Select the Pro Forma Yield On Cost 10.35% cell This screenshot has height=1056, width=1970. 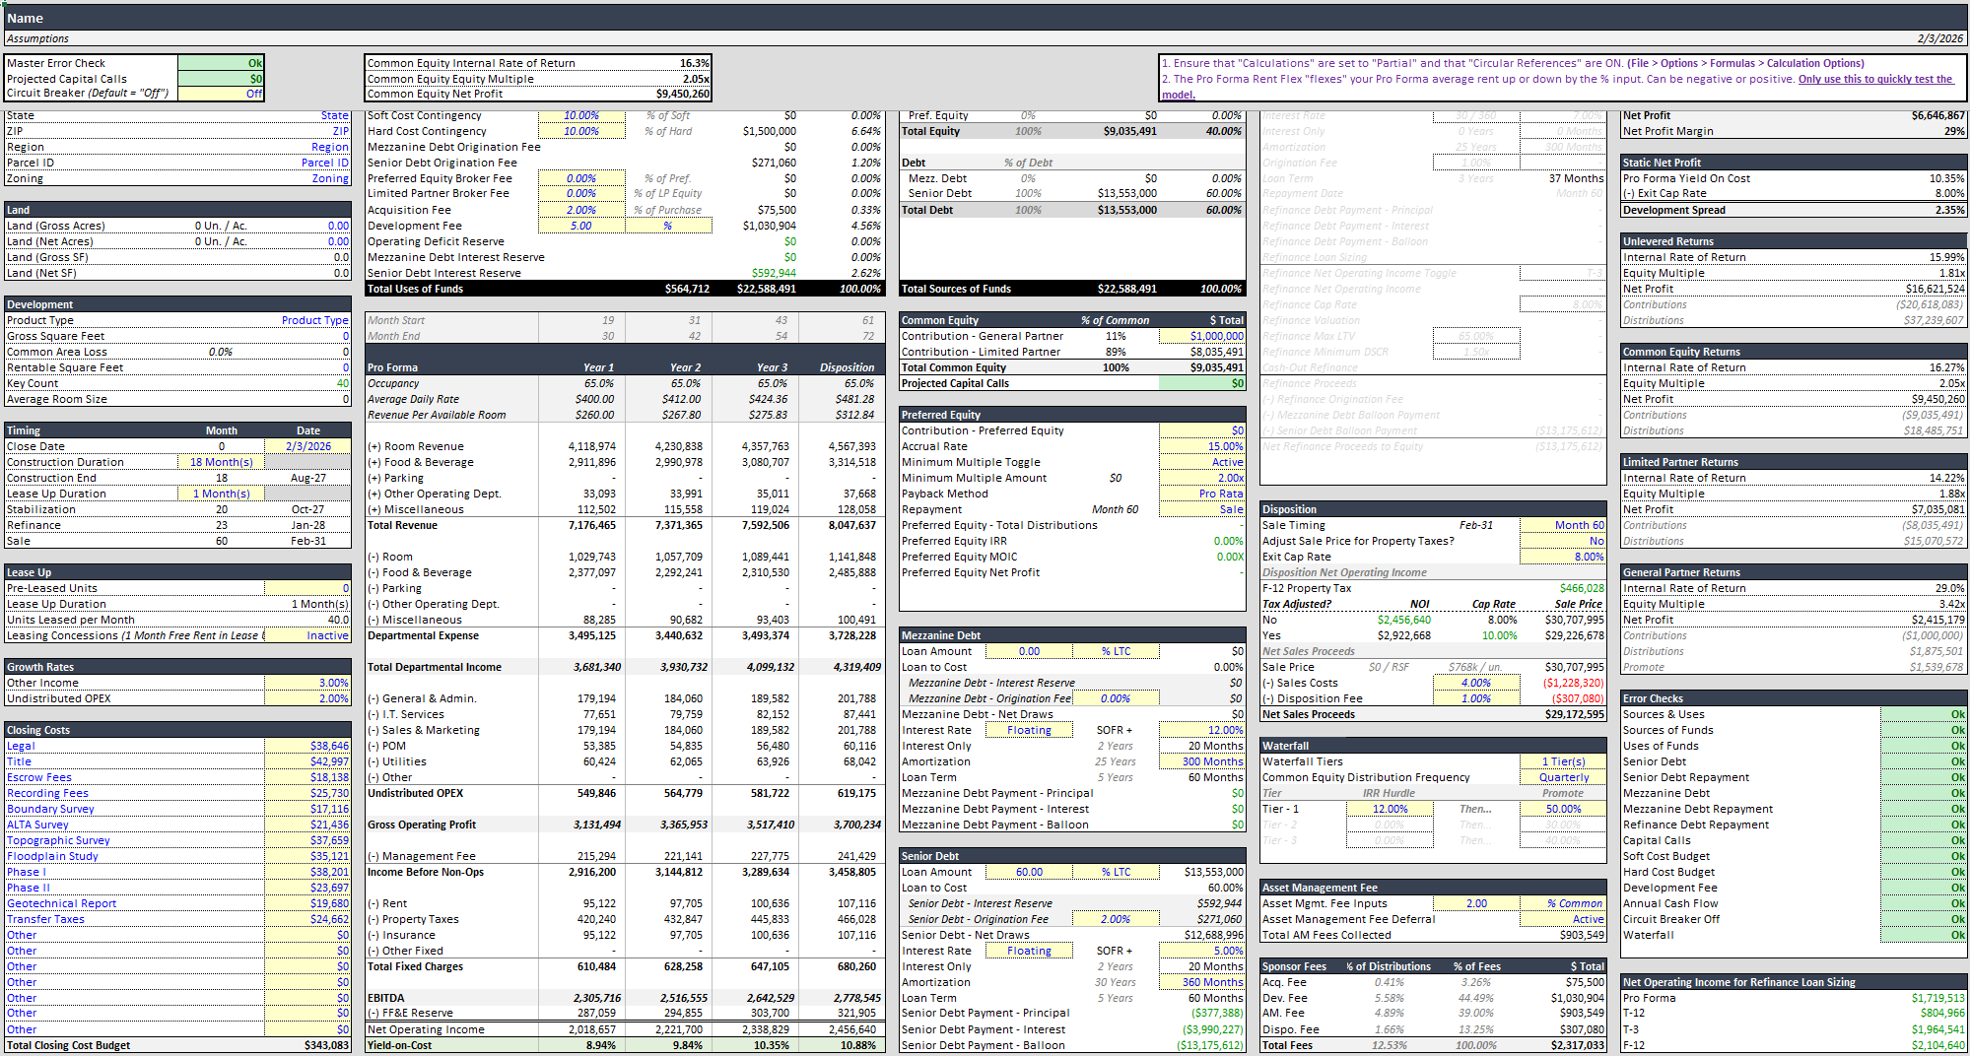(x=1924, y=178)
